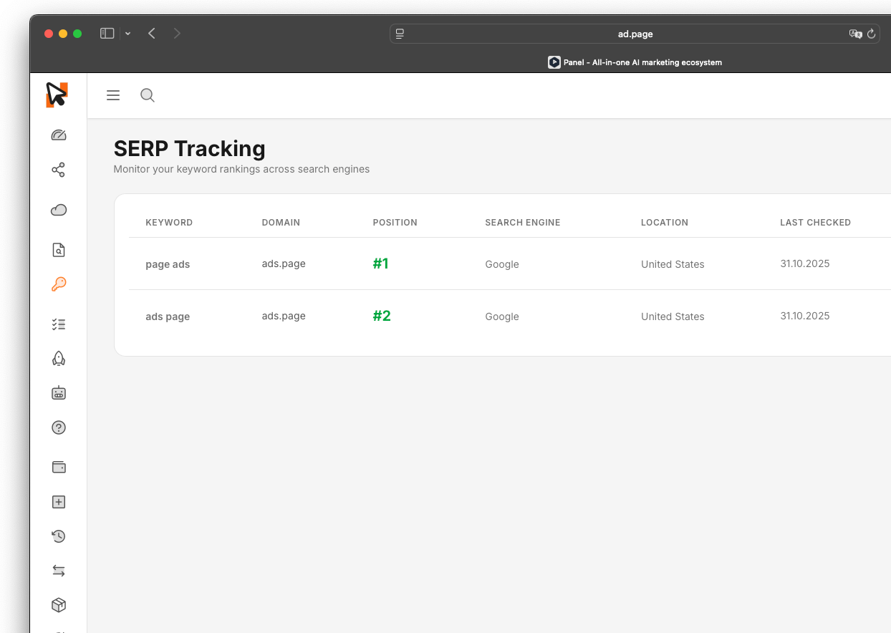This screenshot has width=891, height=633.
Task: Click the history clock sidebar icon
Action: point(59,536)
